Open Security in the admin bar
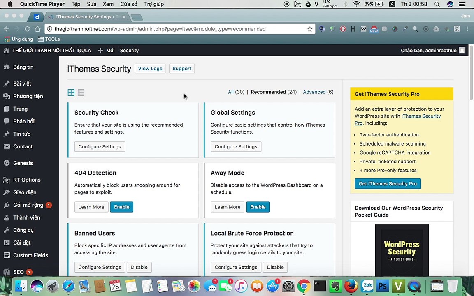 tap(129, 51)
